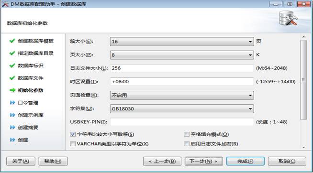Click vertical scrollbar thumb in parameters panel
313x173 pixels.
(303, 80)
